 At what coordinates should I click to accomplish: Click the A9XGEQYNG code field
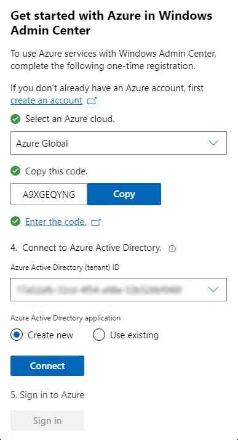tap(49, 194)
